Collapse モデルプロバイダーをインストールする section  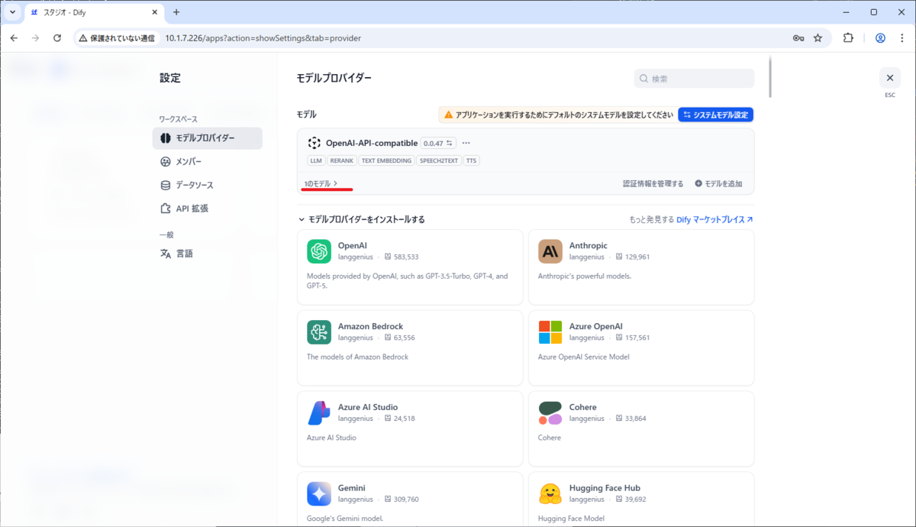(361, 219)
